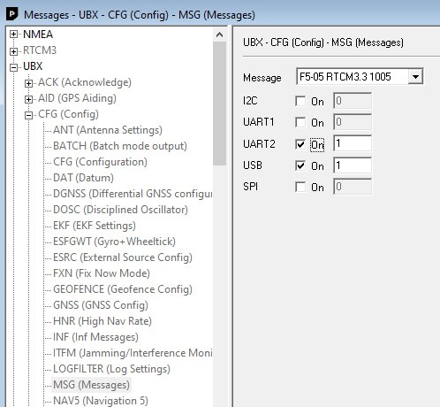The width and height of the screenshot is (440, 407).
Task: Select DAT (Datum) tree item
Action: pyautogui.click(x=83, y=178)
